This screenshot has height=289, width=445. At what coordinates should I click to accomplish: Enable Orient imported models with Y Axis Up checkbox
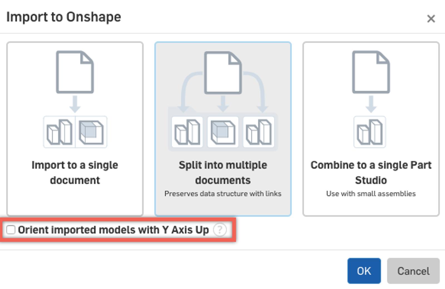(x=11, y=230)
